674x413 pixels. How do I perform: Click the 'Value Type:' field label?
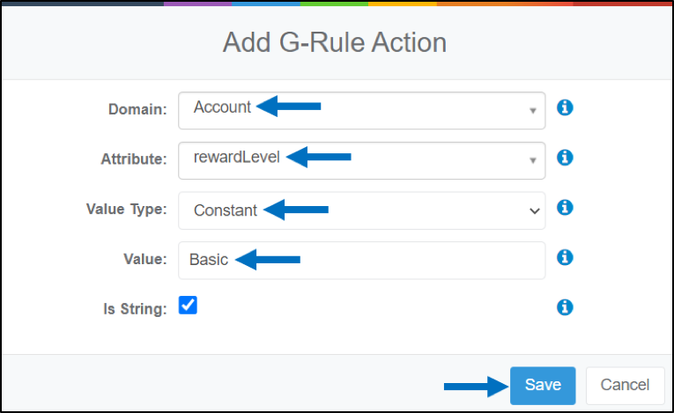pos(126,210)
